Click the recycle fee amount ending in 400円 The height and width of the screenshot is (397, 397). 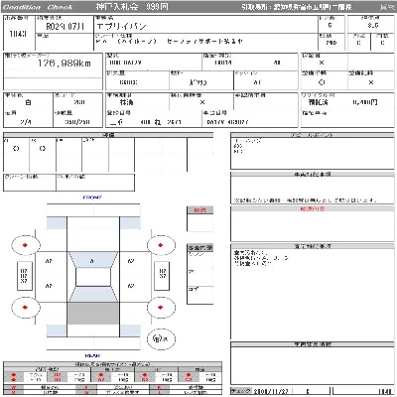(x=365, y=102)
